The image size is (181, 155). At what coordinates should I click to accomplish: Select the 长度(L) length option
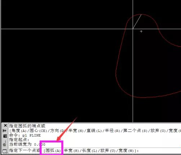tap(90, 151)
